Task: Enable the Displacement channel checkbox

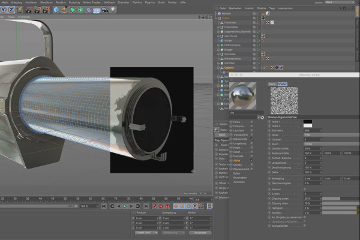Action: point(252,169)
